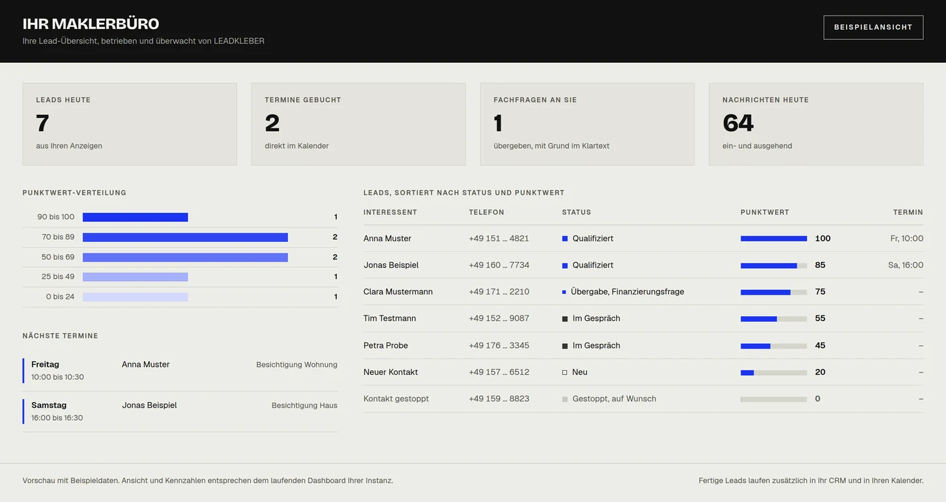The image size is (946, 502).
Task: Click the empty score bar for Kontakt gestoppt
Action: [774, 399]
